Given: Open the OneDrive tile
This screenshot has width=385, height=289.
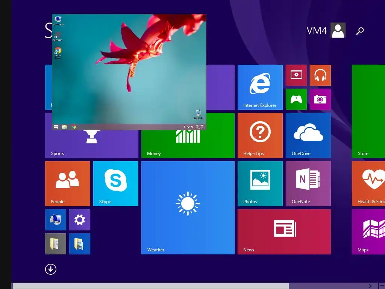Looking at the screenshot, I should pyautogui.click(x=308, y=135).
